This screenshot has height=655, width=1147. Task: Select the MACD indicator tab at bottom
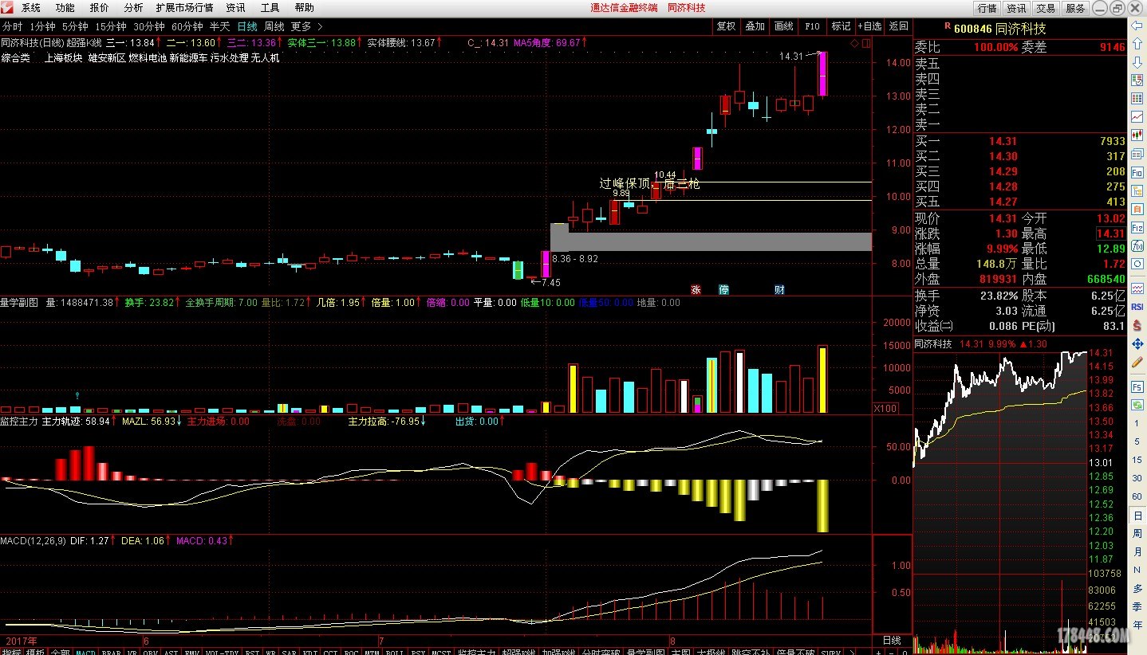(85, 652)
